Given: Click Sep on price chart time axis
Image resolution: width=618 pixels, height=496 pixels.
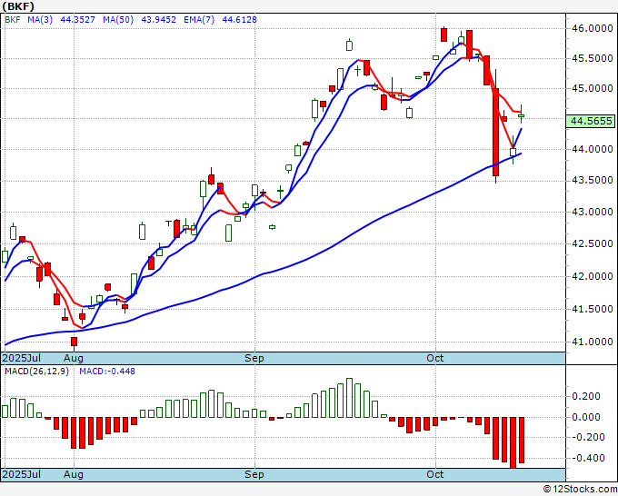Looking at the screenshot, I should coord(254,358).
